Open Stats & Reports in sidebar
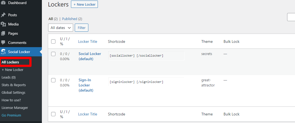 click(14, 85)
